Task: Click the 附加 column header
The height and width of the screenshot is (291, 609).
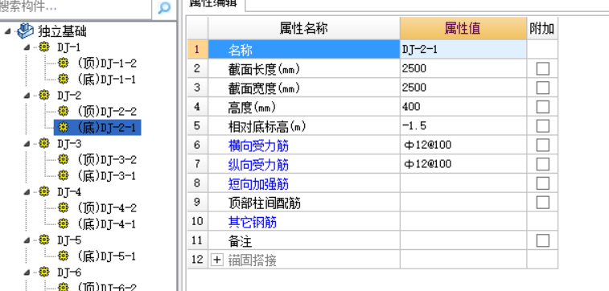Action: click(x=542, y=28)
